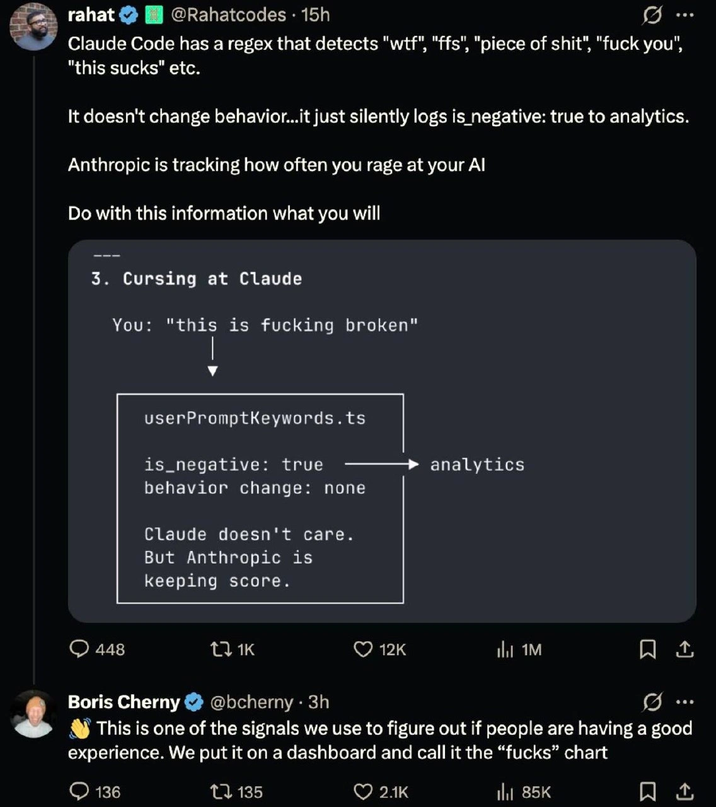The height and width of the screenshot is (807, 716).
Task: Open rahat's profile avatar
Action: 34,27
